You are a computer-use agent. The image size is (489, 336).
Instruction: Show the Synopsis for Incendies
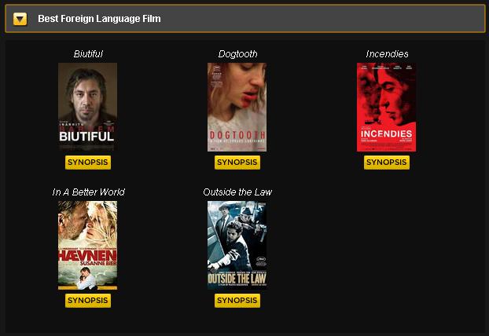[387, 163]
